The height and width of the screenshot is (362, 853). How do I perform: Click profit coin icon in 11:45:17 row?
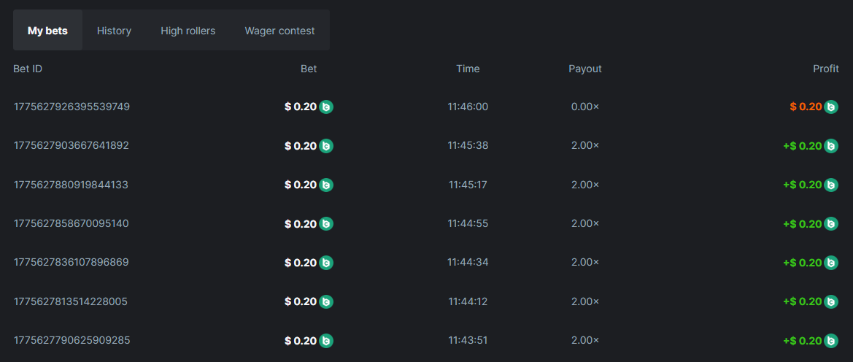pos(831,185)
